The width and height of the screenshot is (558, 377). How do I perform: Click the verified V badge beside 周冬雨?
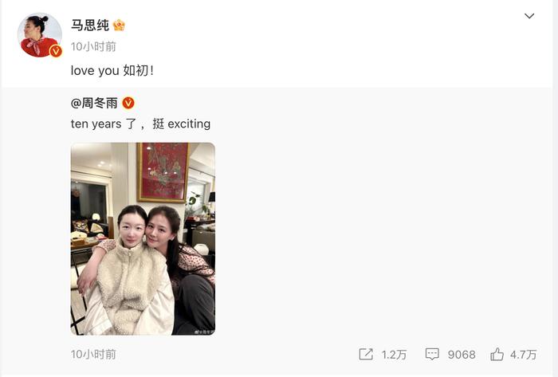coord(128,103)
